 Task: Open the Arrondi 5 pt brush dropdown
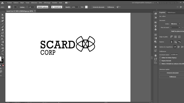tap(63, 7)
